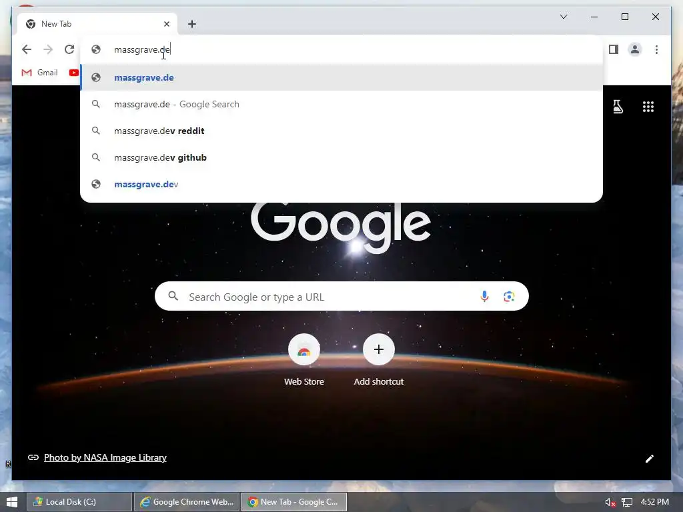
Task: Choose the massgrave.dev URL suggestion
Action: tap(341, 184)
